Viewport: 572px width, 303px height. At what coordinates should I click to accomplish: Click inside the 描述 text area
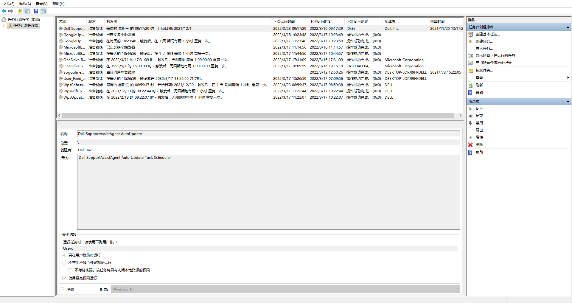click(268, 192)
